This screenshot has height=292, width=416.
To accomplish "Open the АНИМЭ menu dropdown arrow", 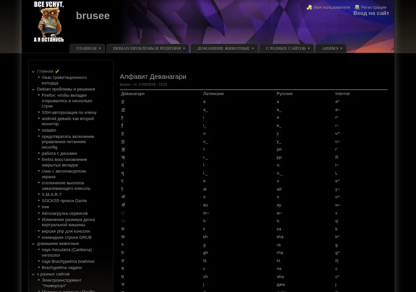I will (341, 48).
